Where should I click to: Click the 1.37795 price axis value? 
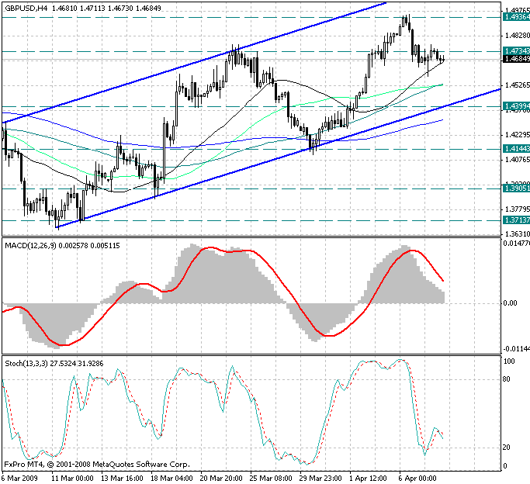tap(518, 209)
